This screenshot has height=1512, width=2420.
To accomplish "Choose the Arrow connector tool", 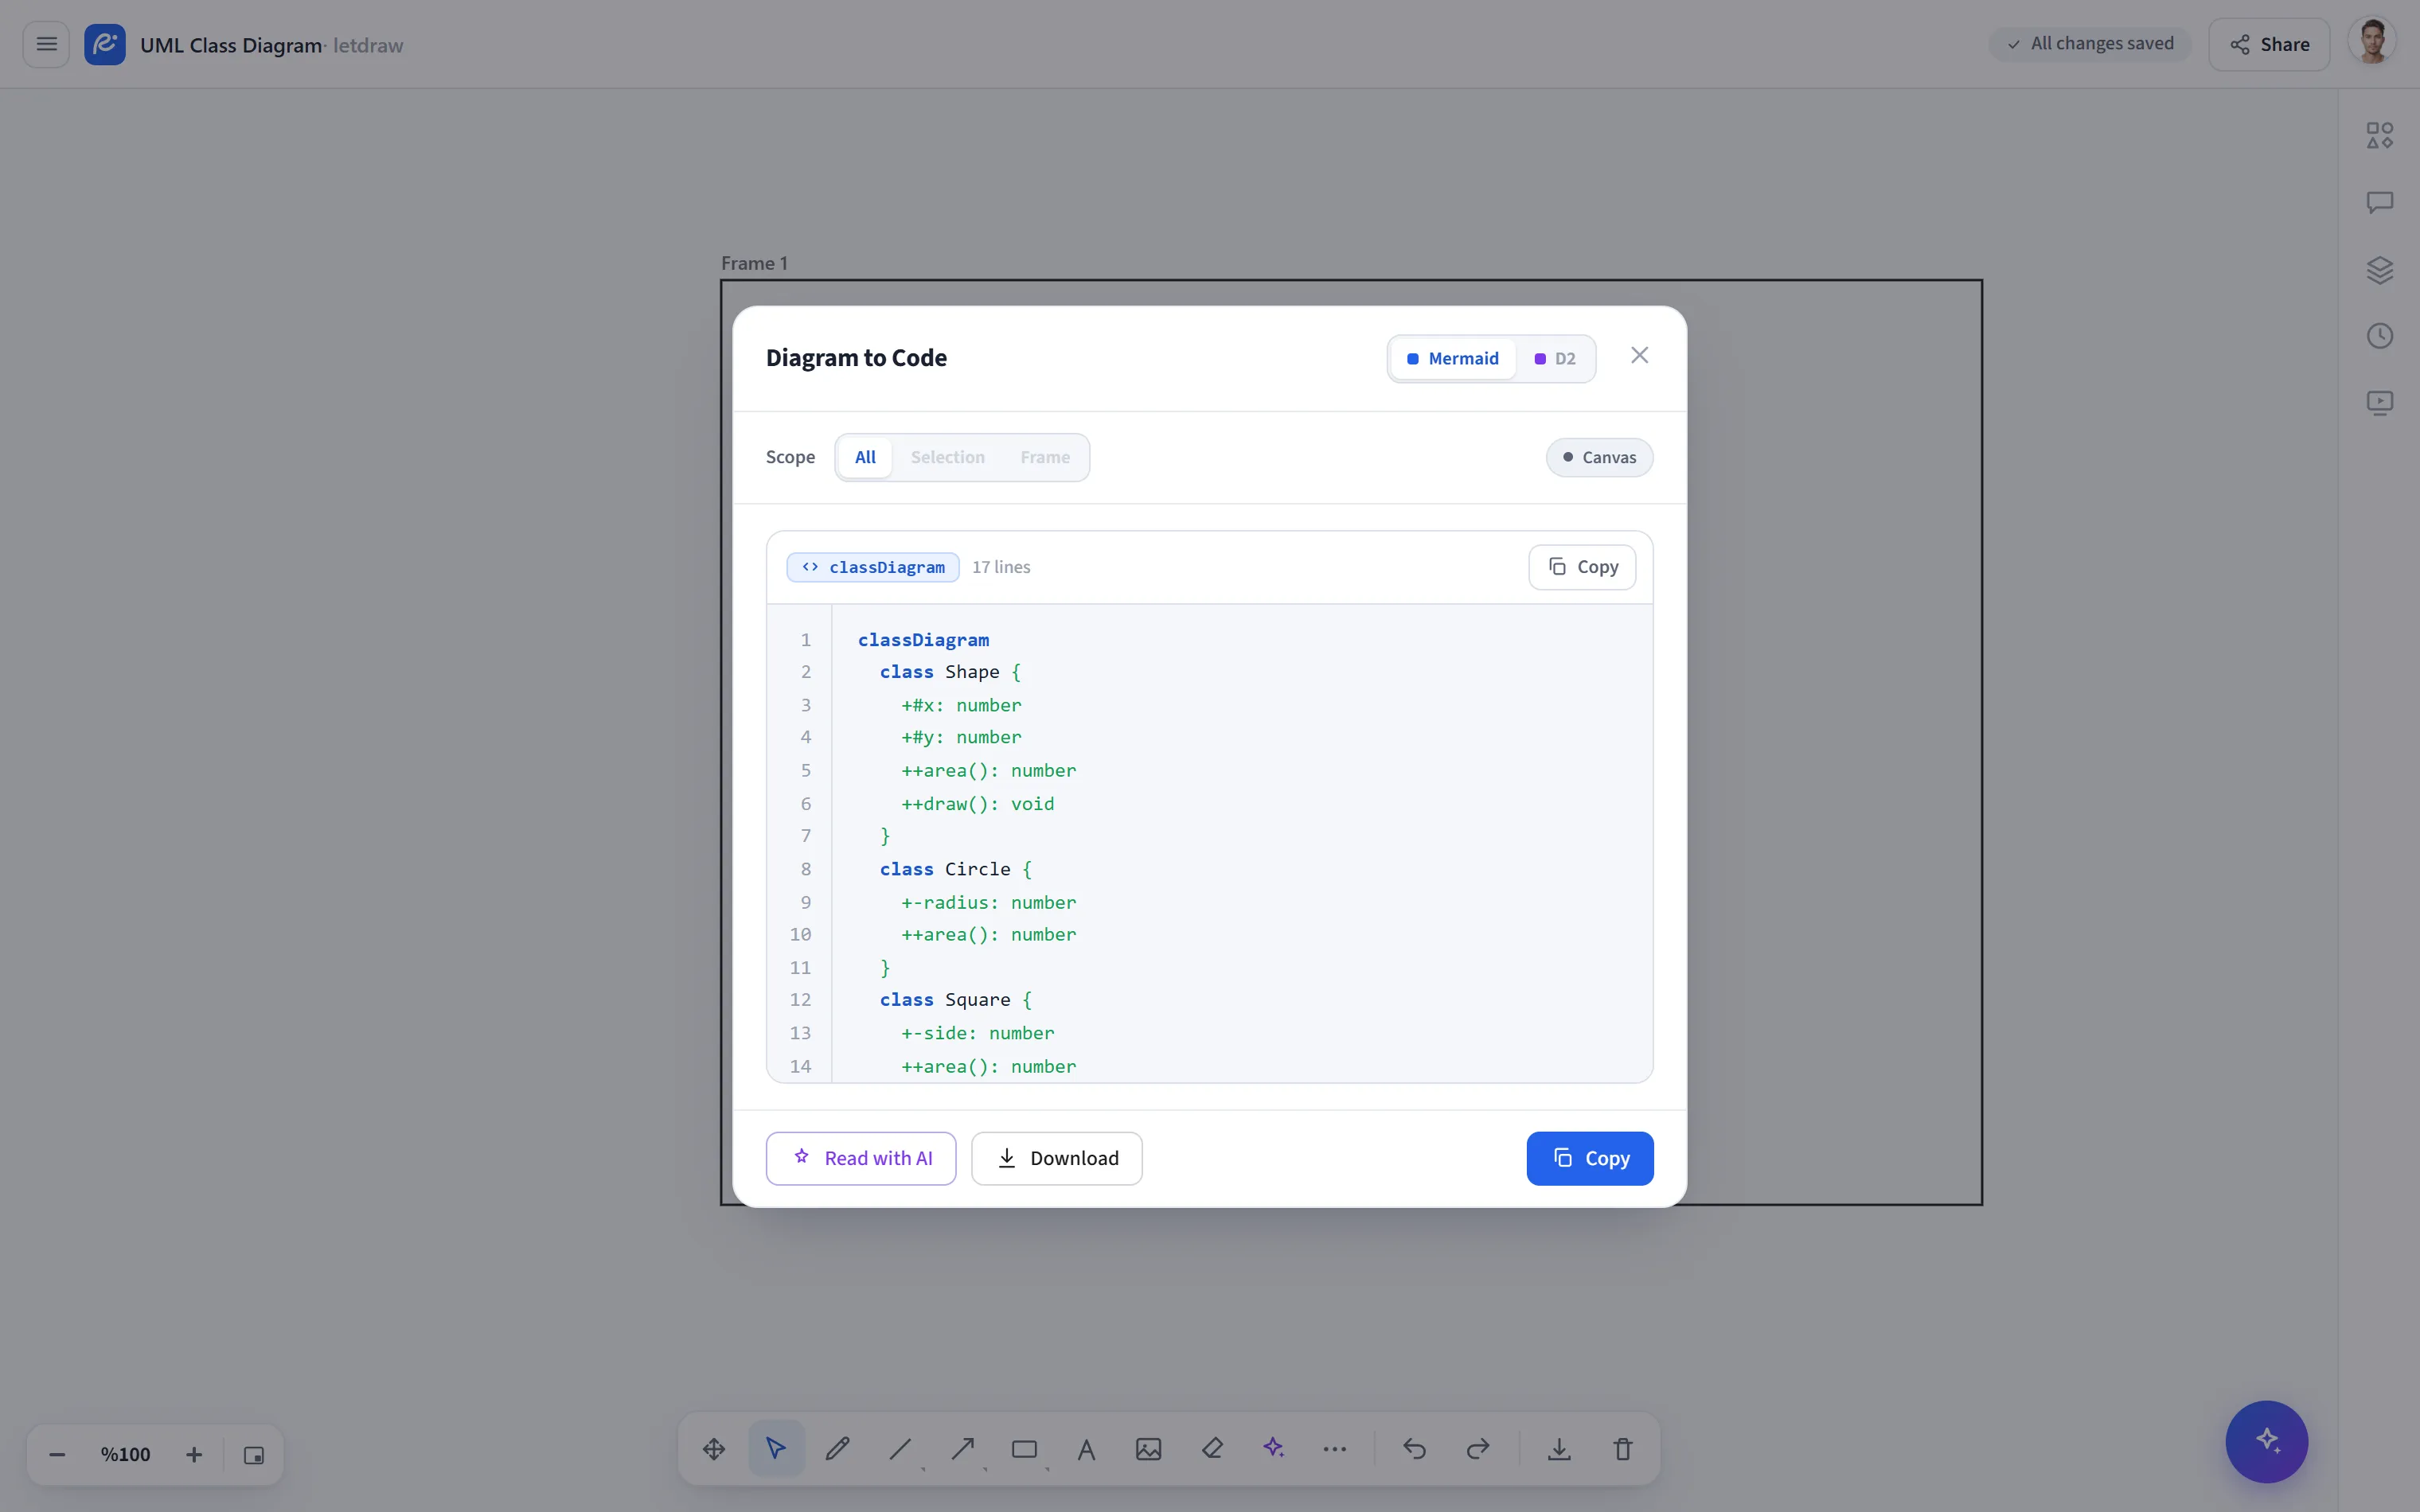I will coord(963,1448).
